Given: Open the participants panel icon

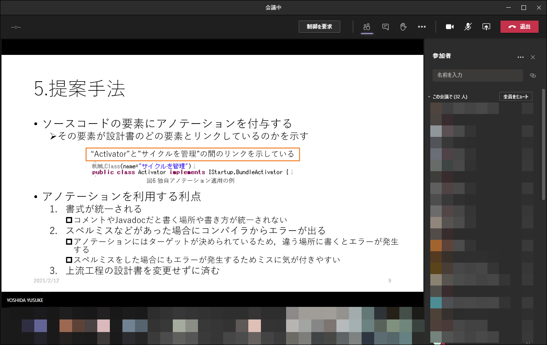Looking at the screenshot, I should coord(367,27).
